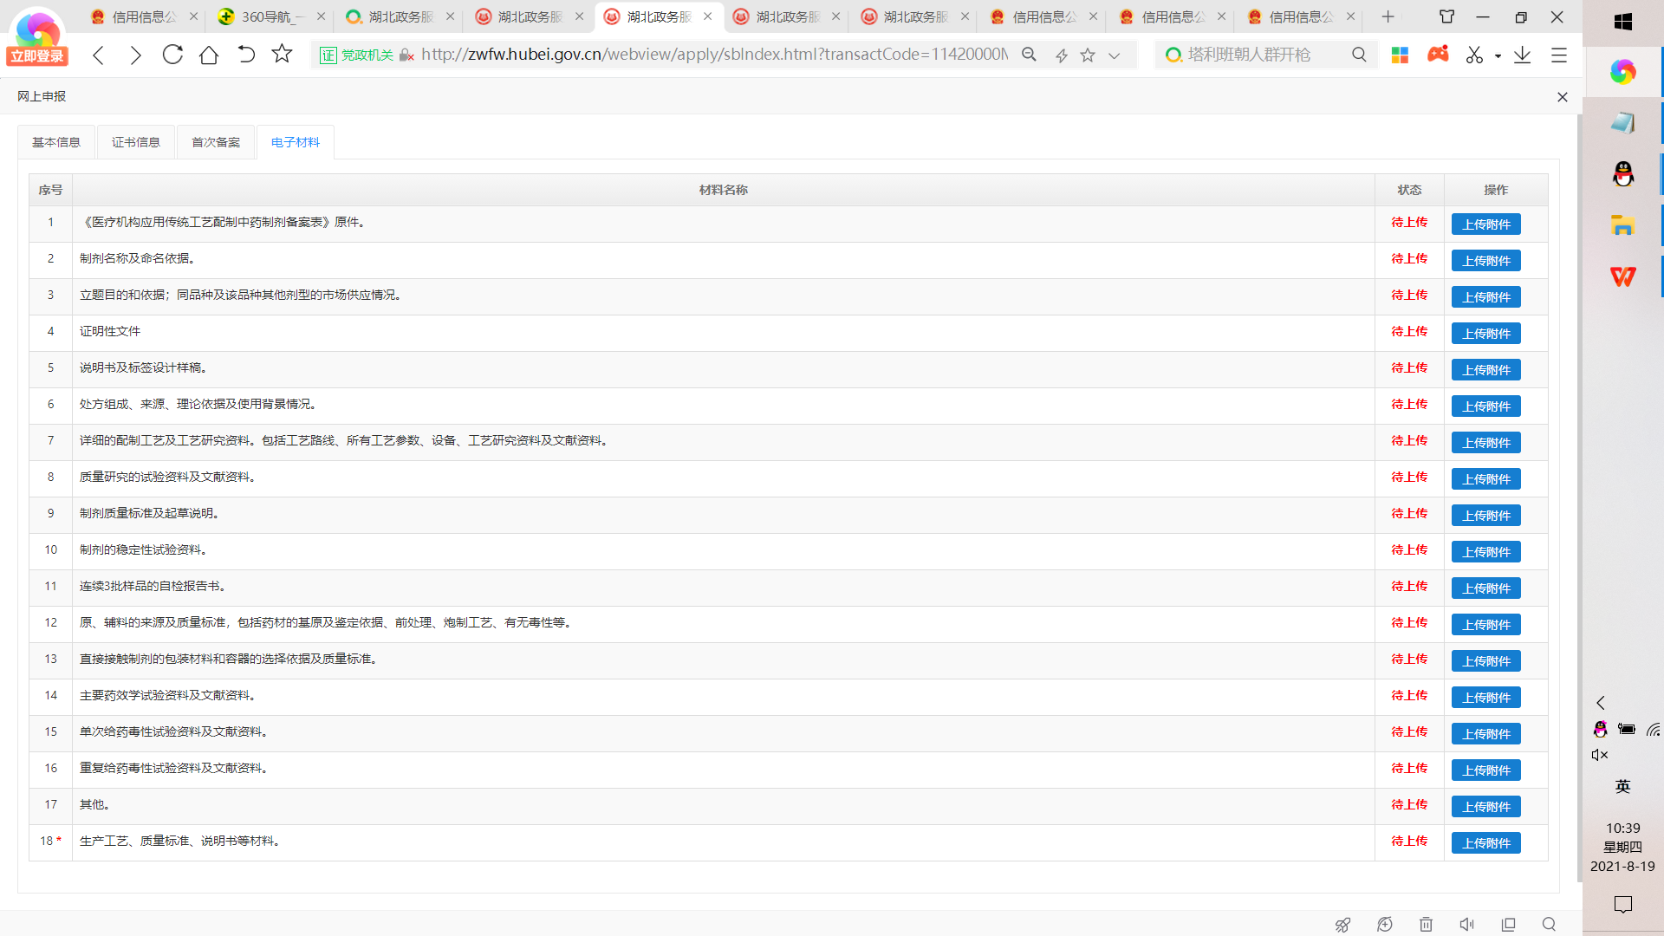Toggle system volume mute in tray
The width and height of the screenshot is (1664, 936).
point(1600,755)
